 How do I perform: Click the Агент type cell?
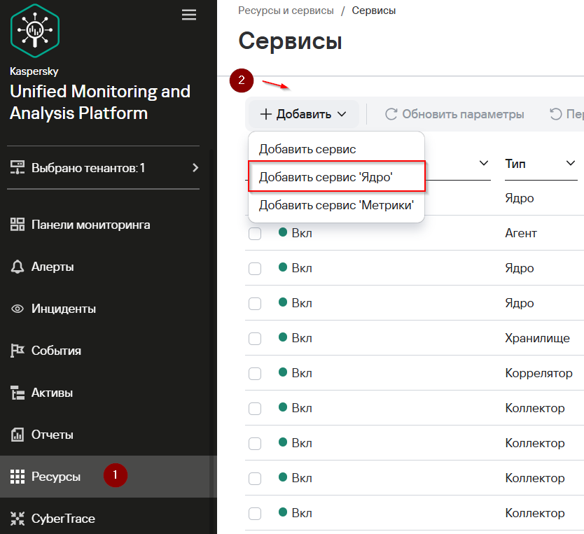click(521, 233)
